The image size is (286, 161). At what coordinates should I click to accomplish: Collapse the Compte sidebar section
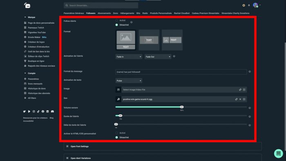(x=25, y=73)
